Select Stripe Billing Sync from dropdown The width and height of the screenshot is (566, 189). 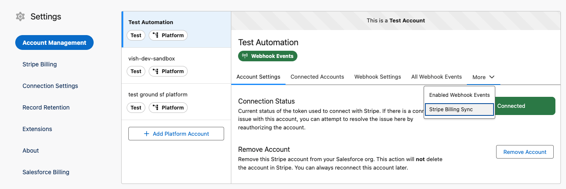459,110
